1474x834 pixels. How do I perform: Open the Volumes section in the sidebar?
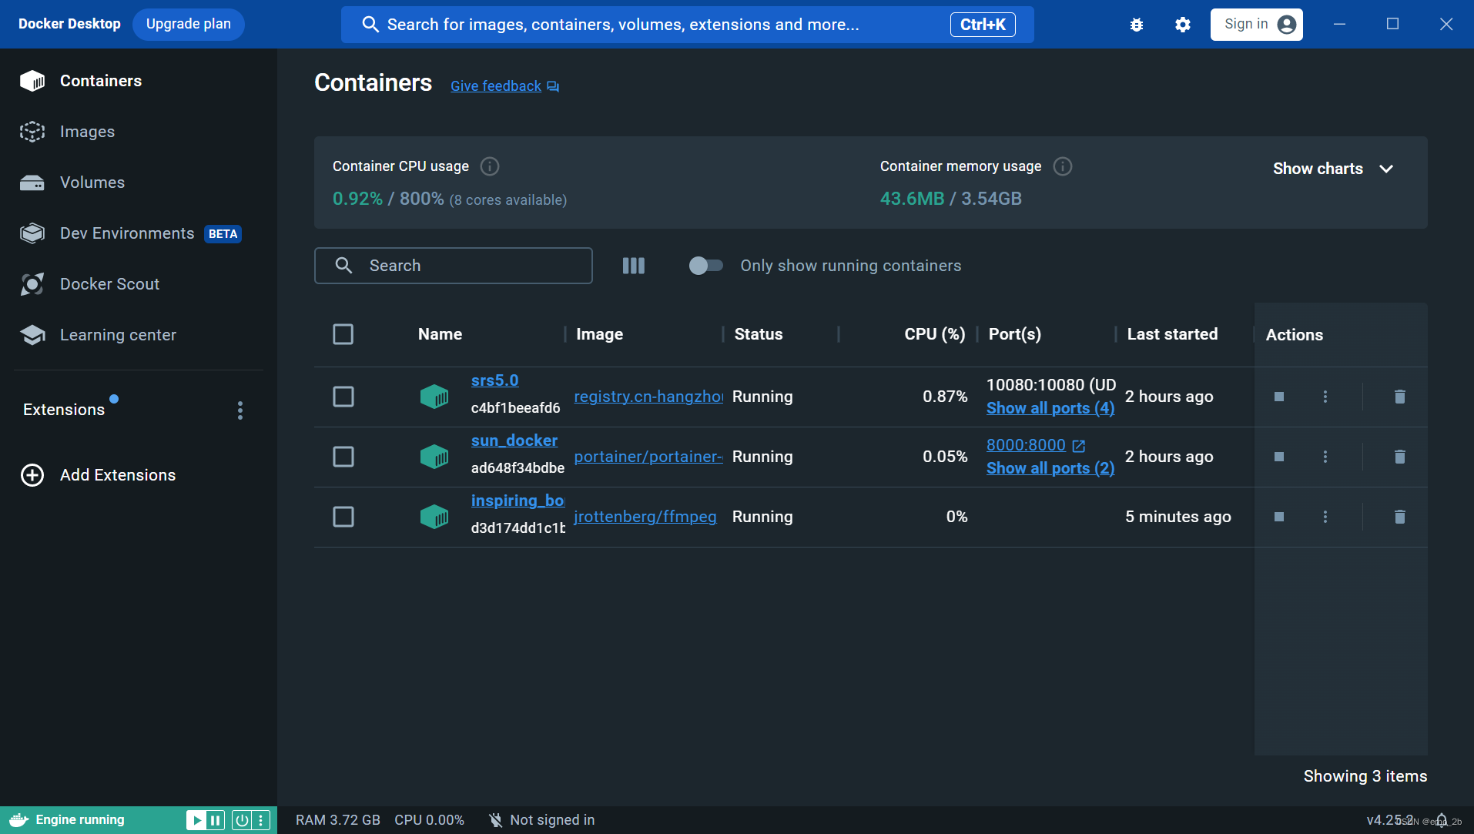(92, 183)
